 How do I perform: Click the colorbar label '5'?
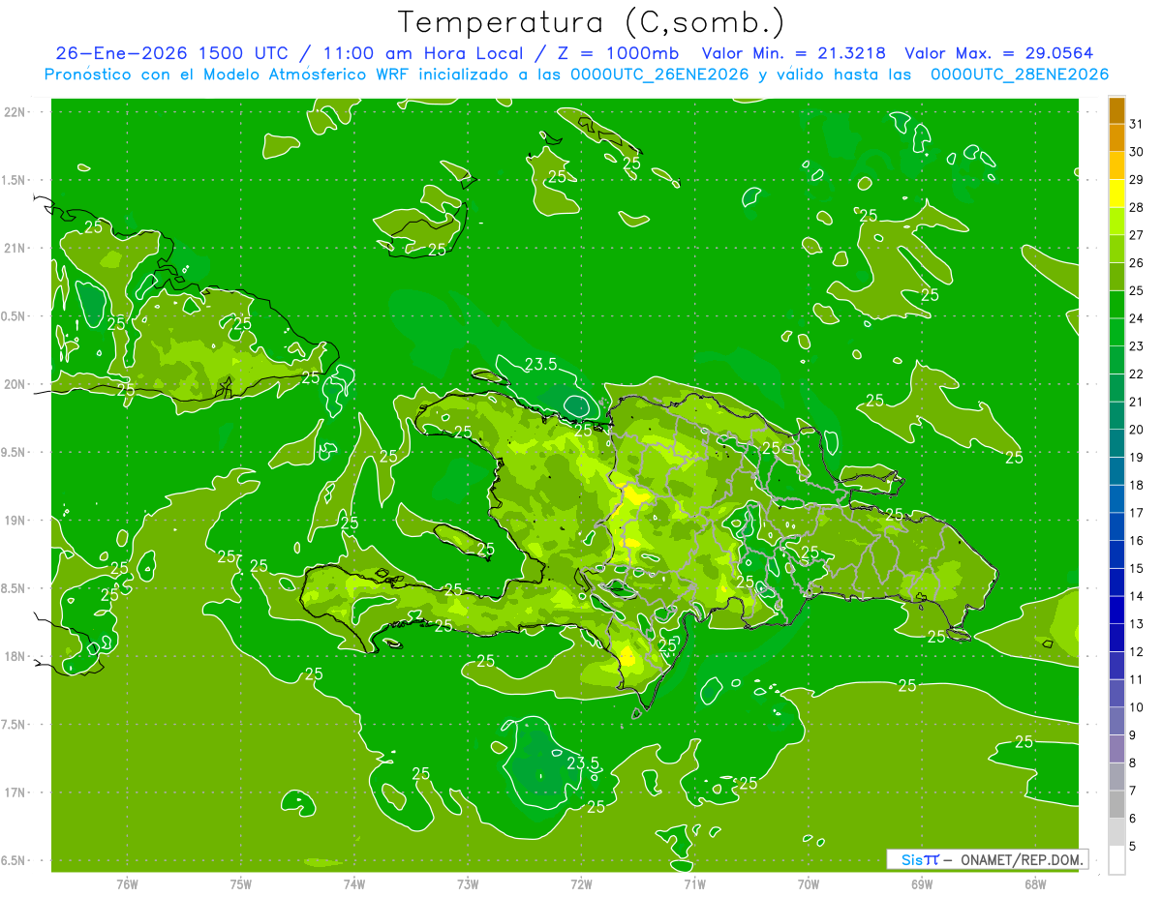(1133, 847)
